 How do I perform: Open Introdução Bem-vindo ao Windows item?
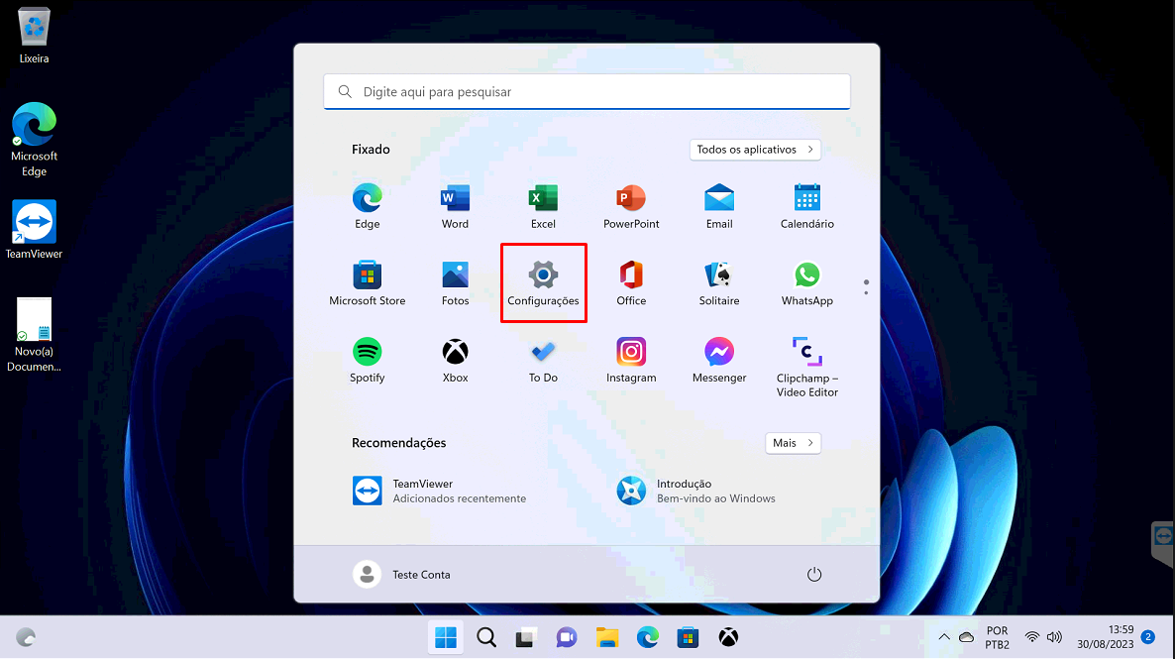pos(696,492)
